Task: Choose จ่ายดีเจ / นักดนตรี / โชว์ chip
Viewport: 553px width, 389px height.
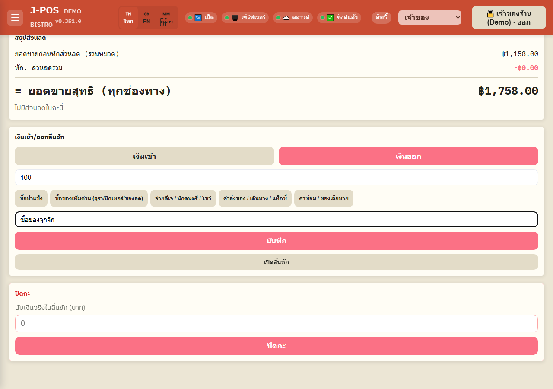Action: click(183, 198)
